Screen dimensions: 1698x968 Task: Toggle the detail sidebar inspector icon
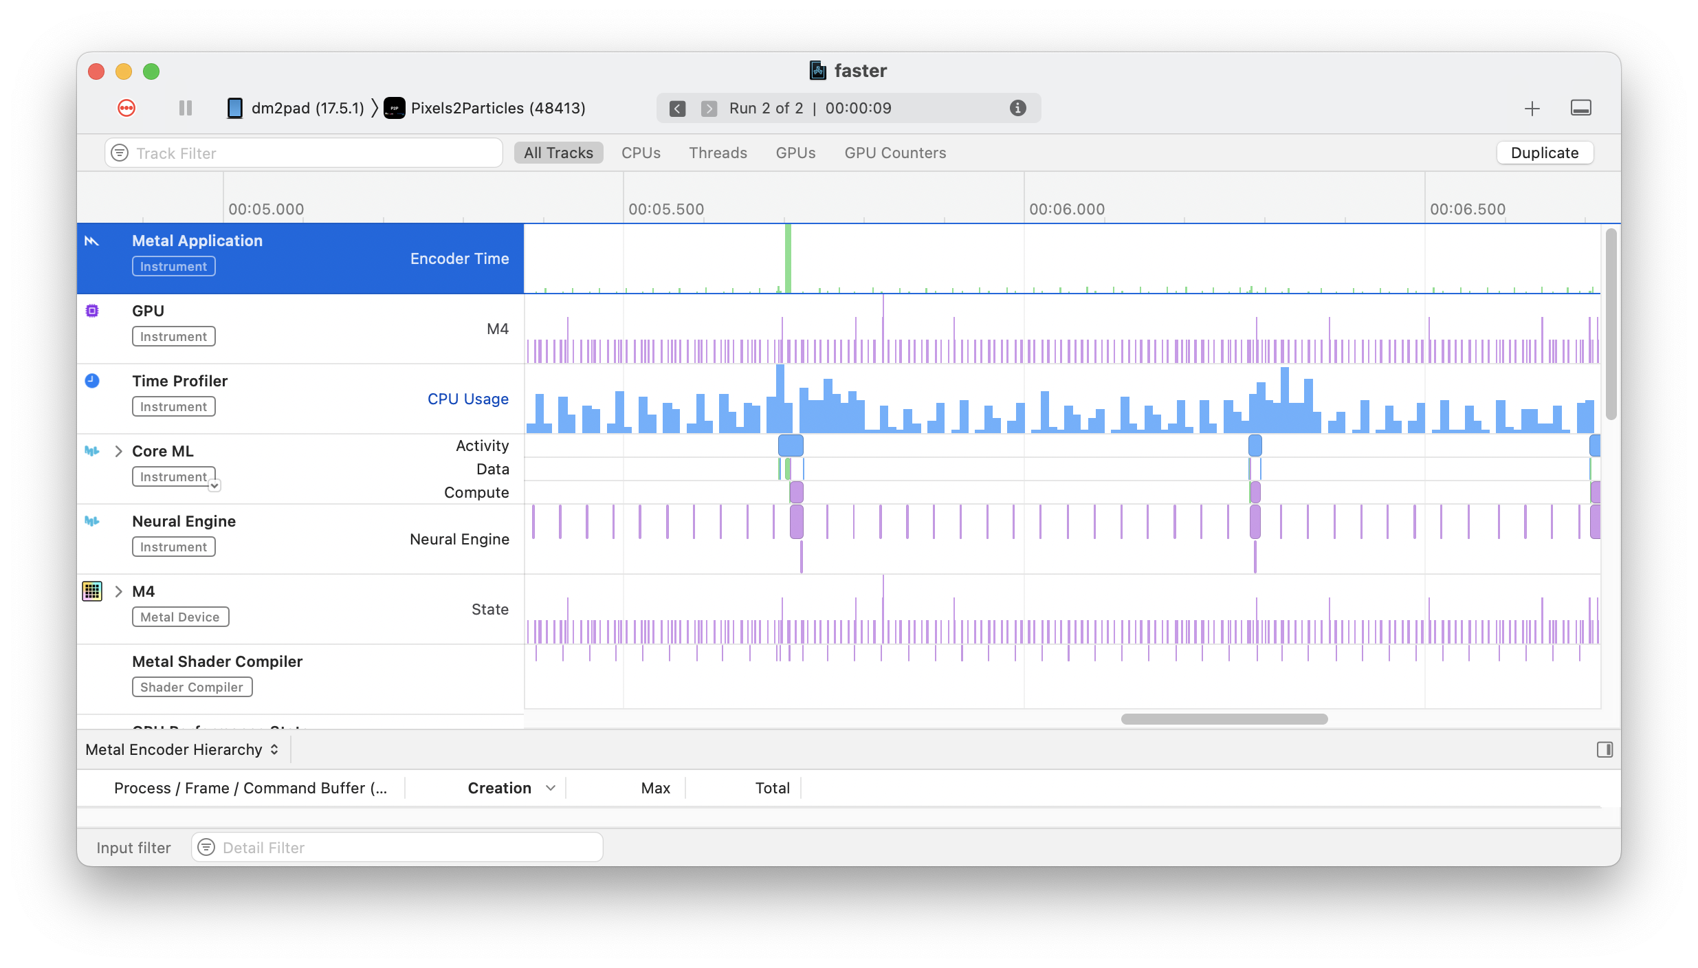pyautogui.click(x=1605, y=749)
